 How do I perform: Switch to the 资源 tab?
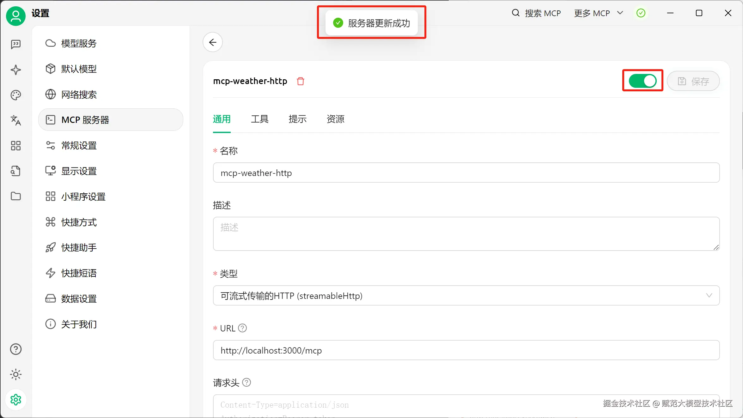click(335, 119)
